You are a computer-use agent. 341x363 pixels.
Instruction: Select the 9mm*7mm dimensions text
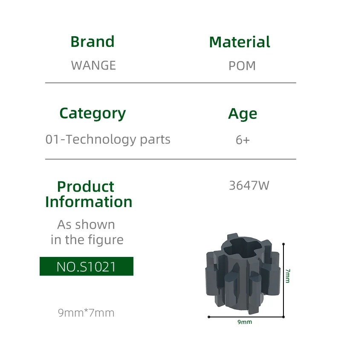click(86, 313)
